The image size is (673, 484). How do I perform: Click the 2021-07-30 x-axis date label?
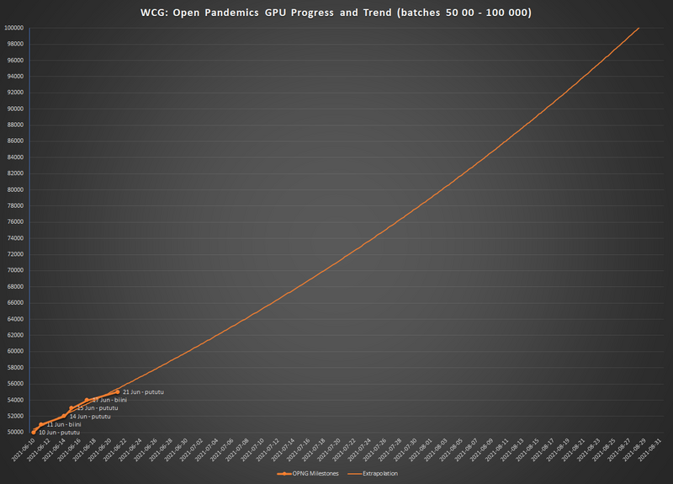(405, 450)
